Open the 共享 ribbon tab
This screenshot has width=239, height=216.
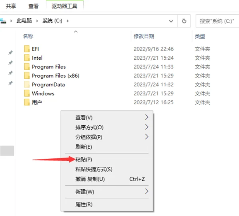coord(11,6)
